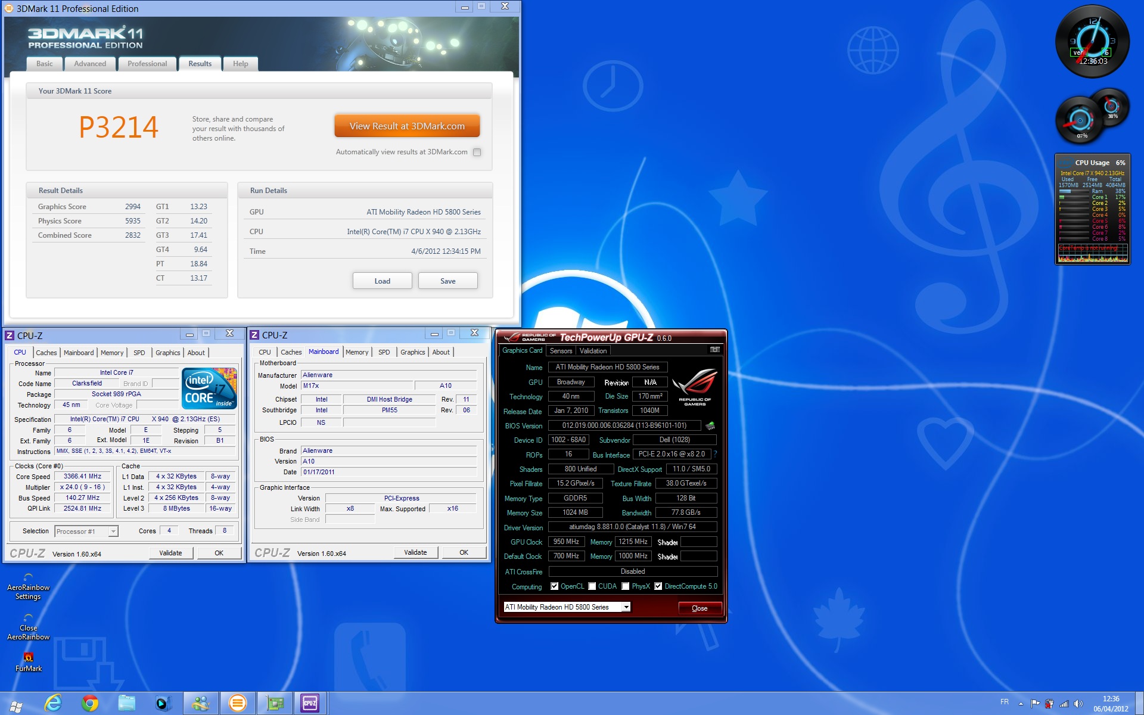This screenshot has height=715, width=1144.
Task: Click the network signal bars tray icon
Action: (x=1064, y=704)
